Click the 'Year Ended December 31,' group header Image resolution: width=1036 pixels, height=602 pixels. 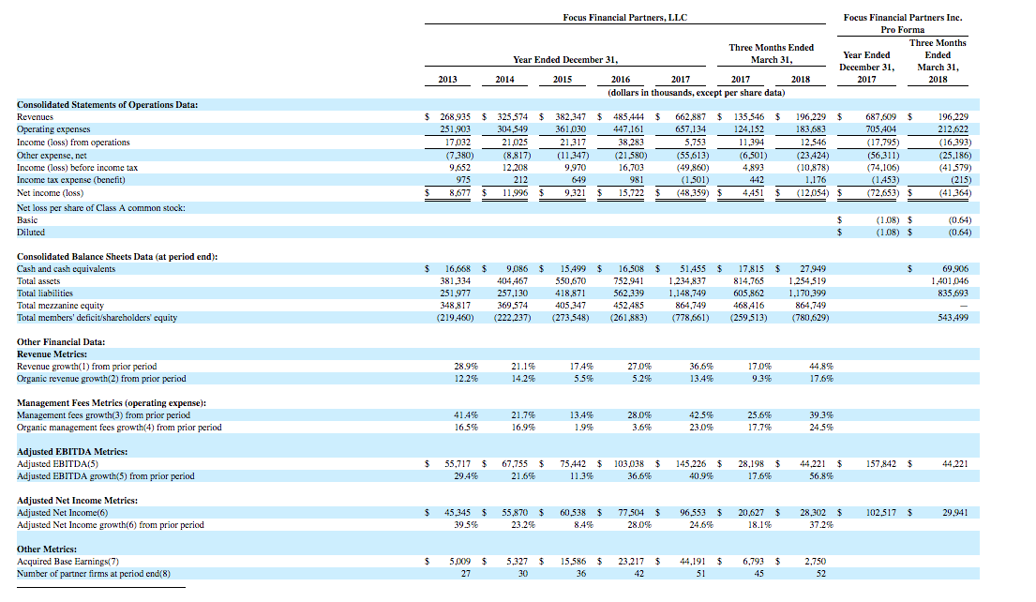point(565,59)
